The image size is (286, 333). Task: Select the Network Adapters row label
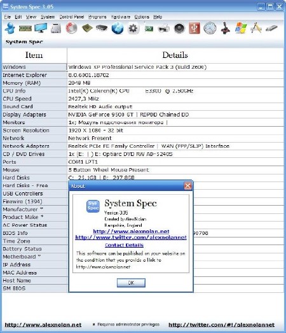(26, 146)
